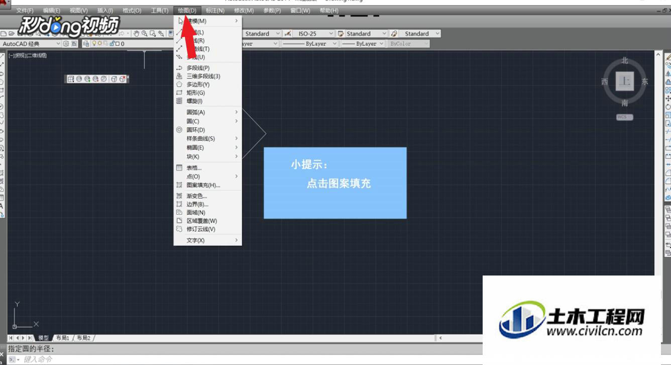Click the layer color square swatch
This screenshot has width=671, height=365.
(119, 44)
